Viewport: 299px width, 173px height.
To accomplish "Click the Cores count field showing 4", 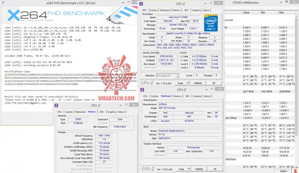I will pyautogui.click(x=196, y=75).
